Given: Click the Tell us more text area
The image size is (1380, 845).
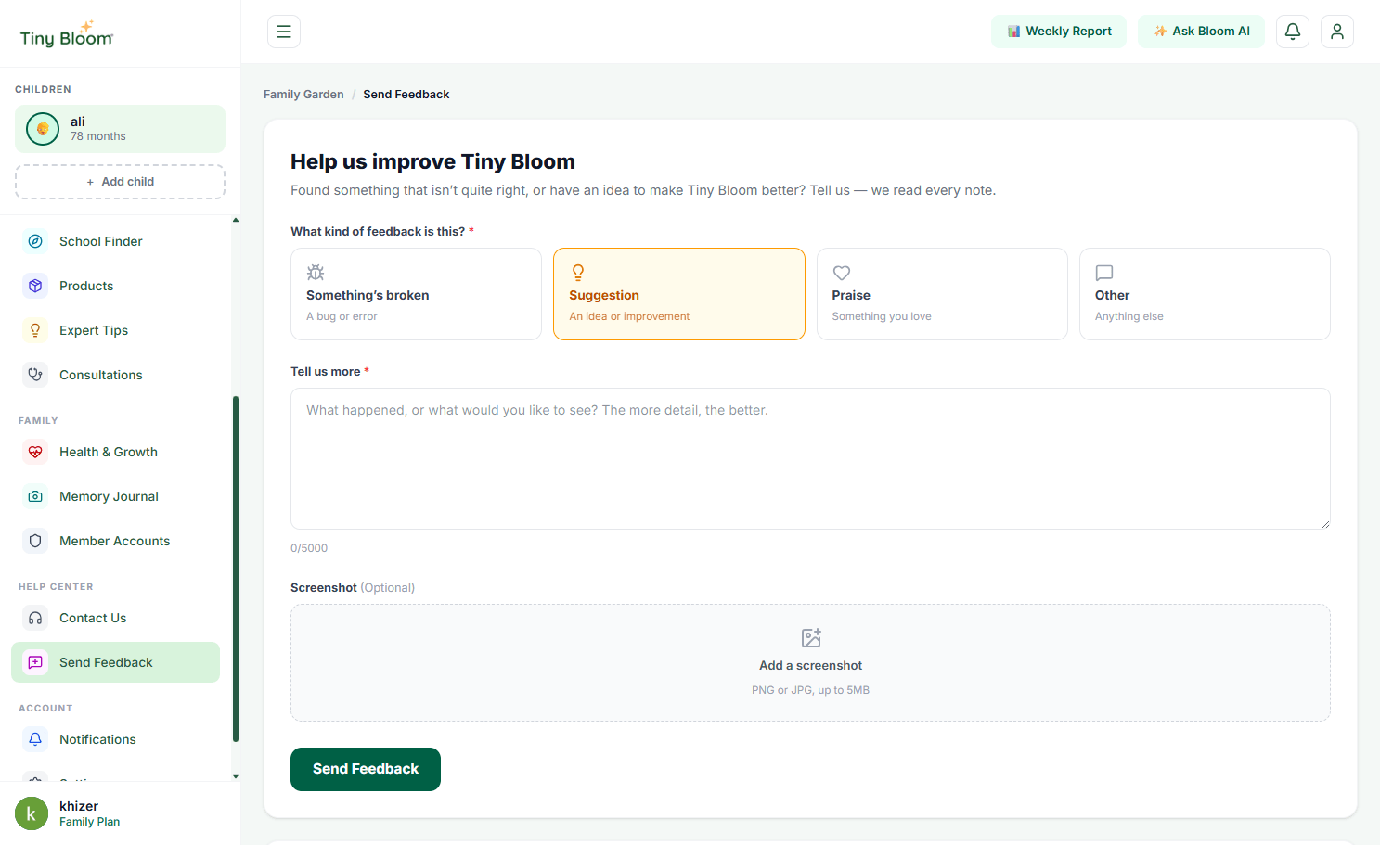Looking at the screenshot, I should click(x=810, y=458).
